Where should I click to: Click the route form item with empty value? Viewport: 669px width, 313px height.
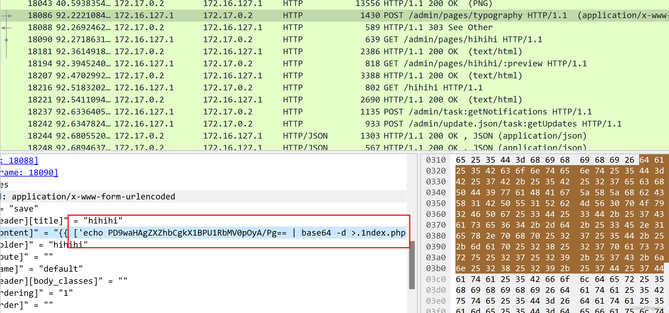203,257
